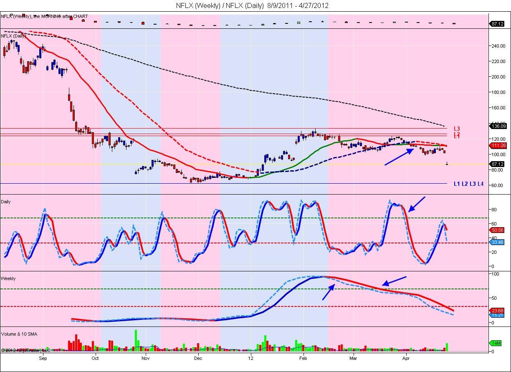Click the Sep date axis label
Viewport: 511px width, 372px height.
(x=43, y=358)
